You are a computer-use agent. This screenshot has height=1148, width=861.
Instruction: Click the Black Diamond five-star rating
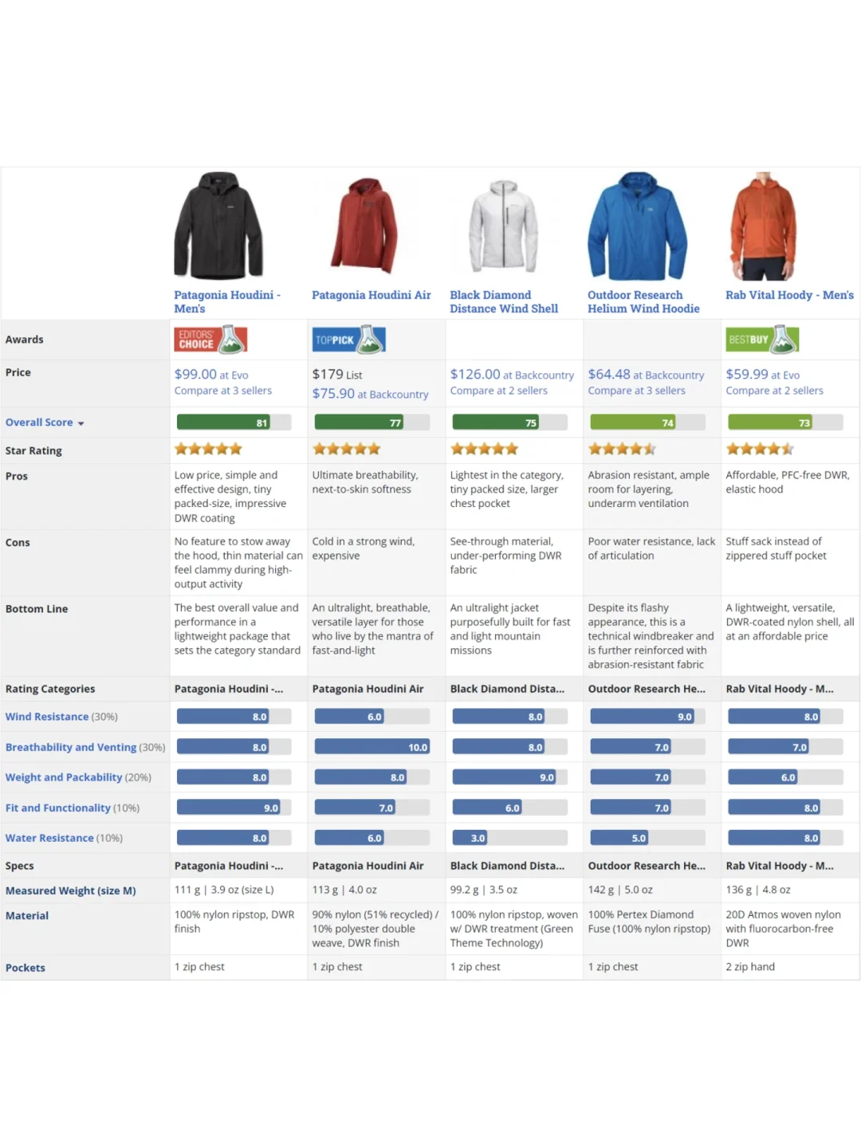pos(484,450)
